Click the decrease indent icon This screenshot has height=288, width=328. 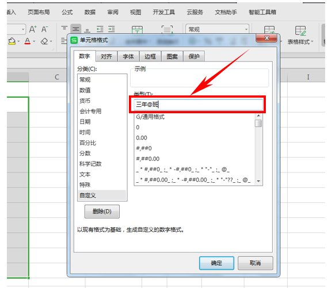100,29
